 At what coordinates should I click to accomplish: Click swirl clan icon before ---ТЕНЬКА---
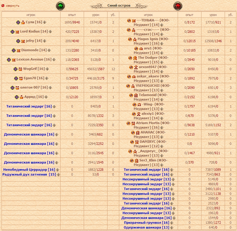click(x=129, y=20)
